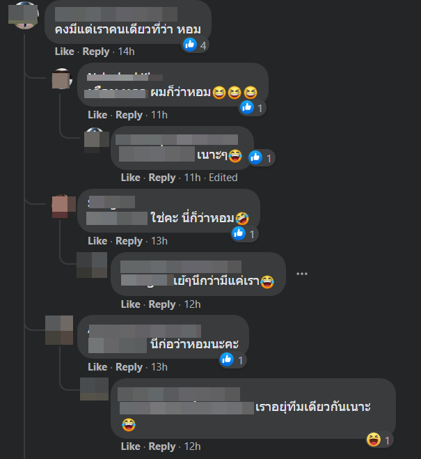This screenshot has width=421, height=459.
Task: Reply to the top comment posted 14h ago
Action: [96, 52]
